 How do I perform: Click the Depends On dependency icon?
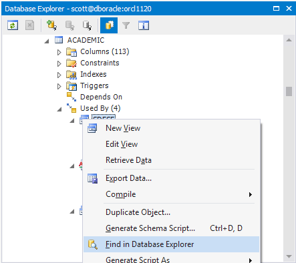point(71,97)
